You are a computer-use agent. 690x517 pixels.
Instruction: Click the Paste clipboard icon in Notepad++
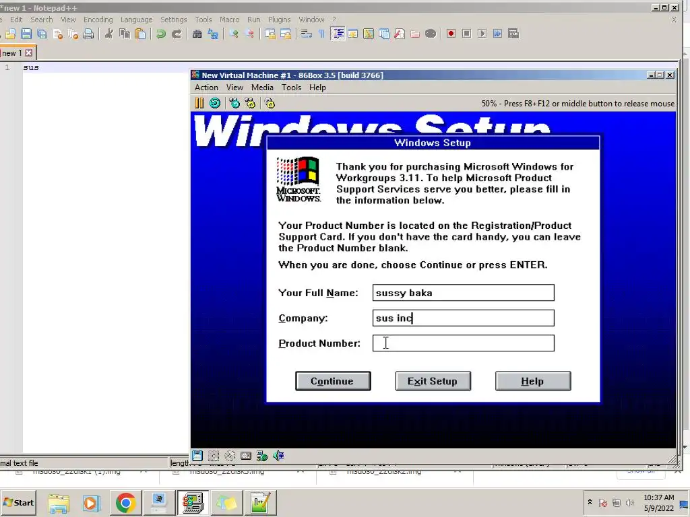(140, 34)
